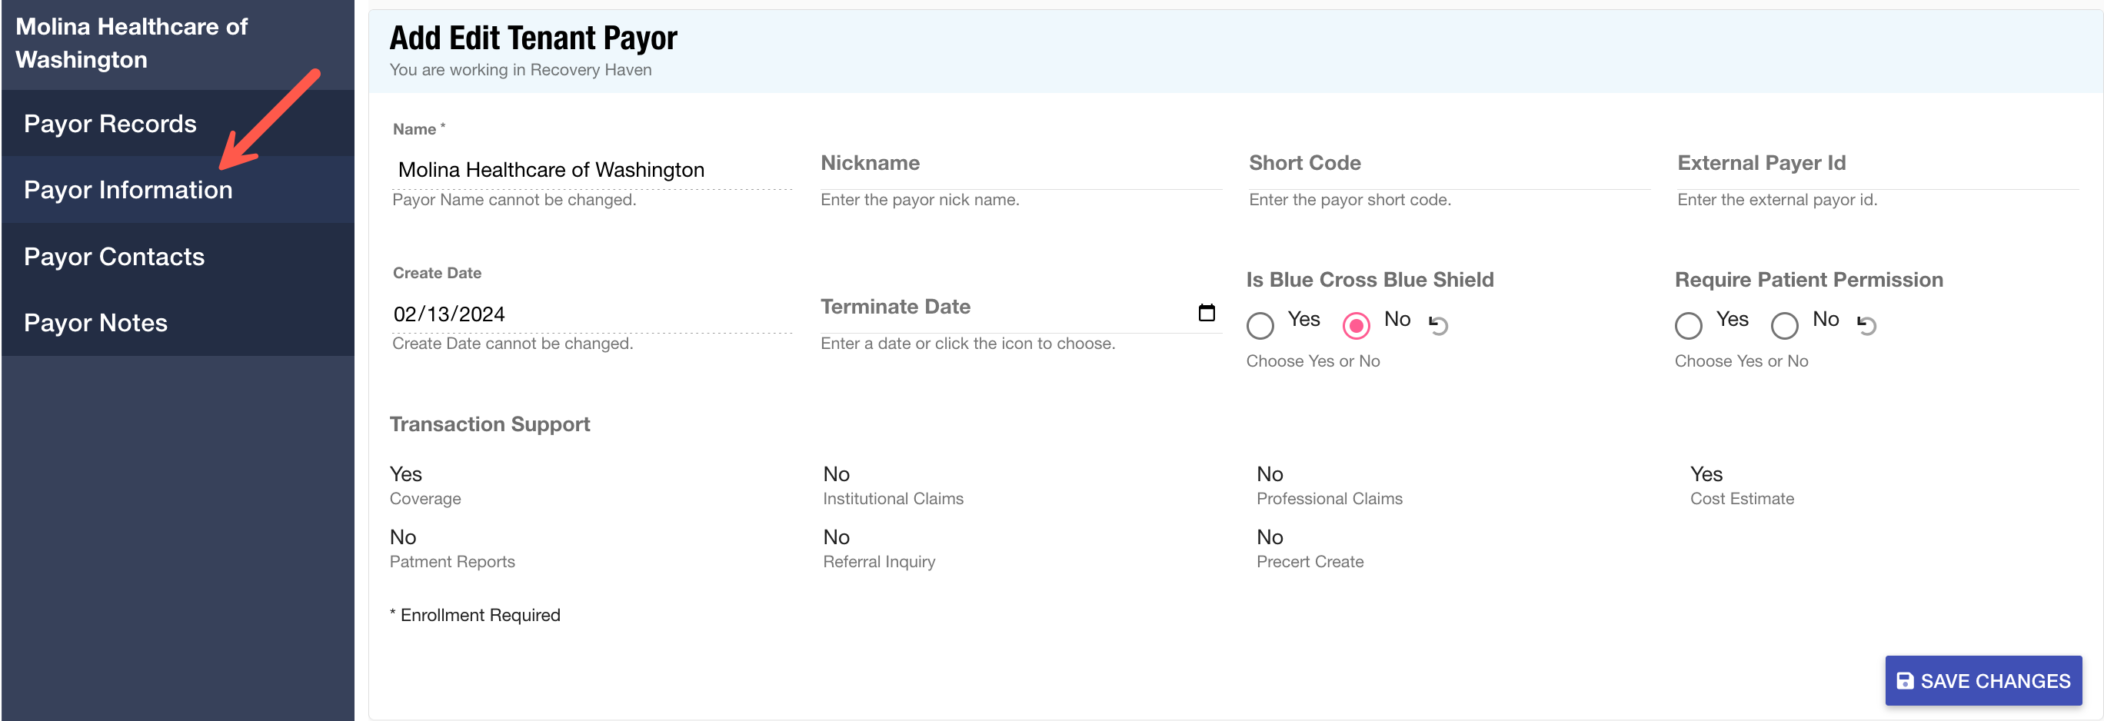Reset the Require Patient Permission selection
The height and width of the screenshot is (721, 2104).
1866,325
